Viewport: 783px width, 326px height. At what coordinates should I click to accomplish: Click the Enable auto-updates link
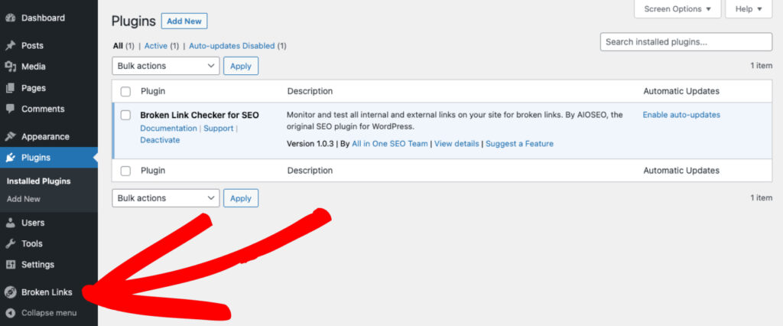click(x=681, y=115)
